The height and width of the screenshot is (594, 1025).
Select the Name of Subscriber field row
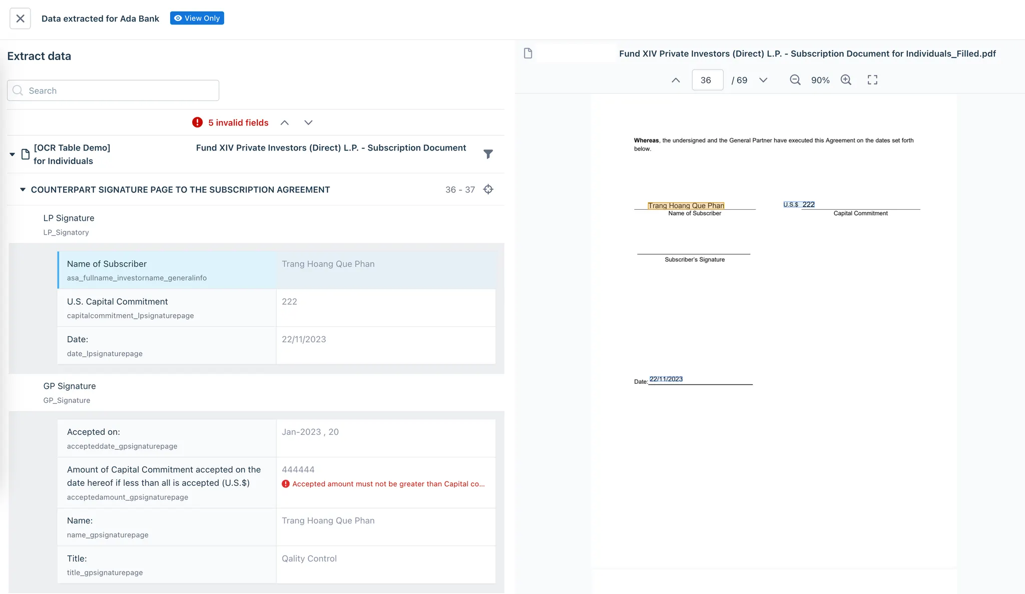(x=167, y=270)
